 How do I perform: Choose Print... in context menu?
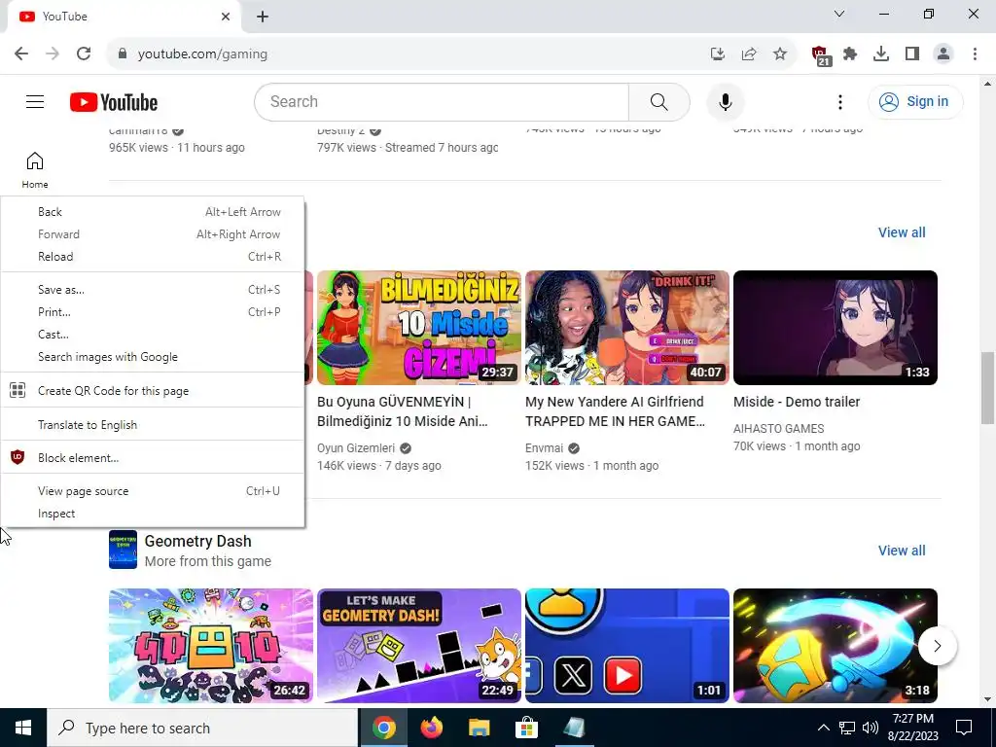[x=153, y=312]
